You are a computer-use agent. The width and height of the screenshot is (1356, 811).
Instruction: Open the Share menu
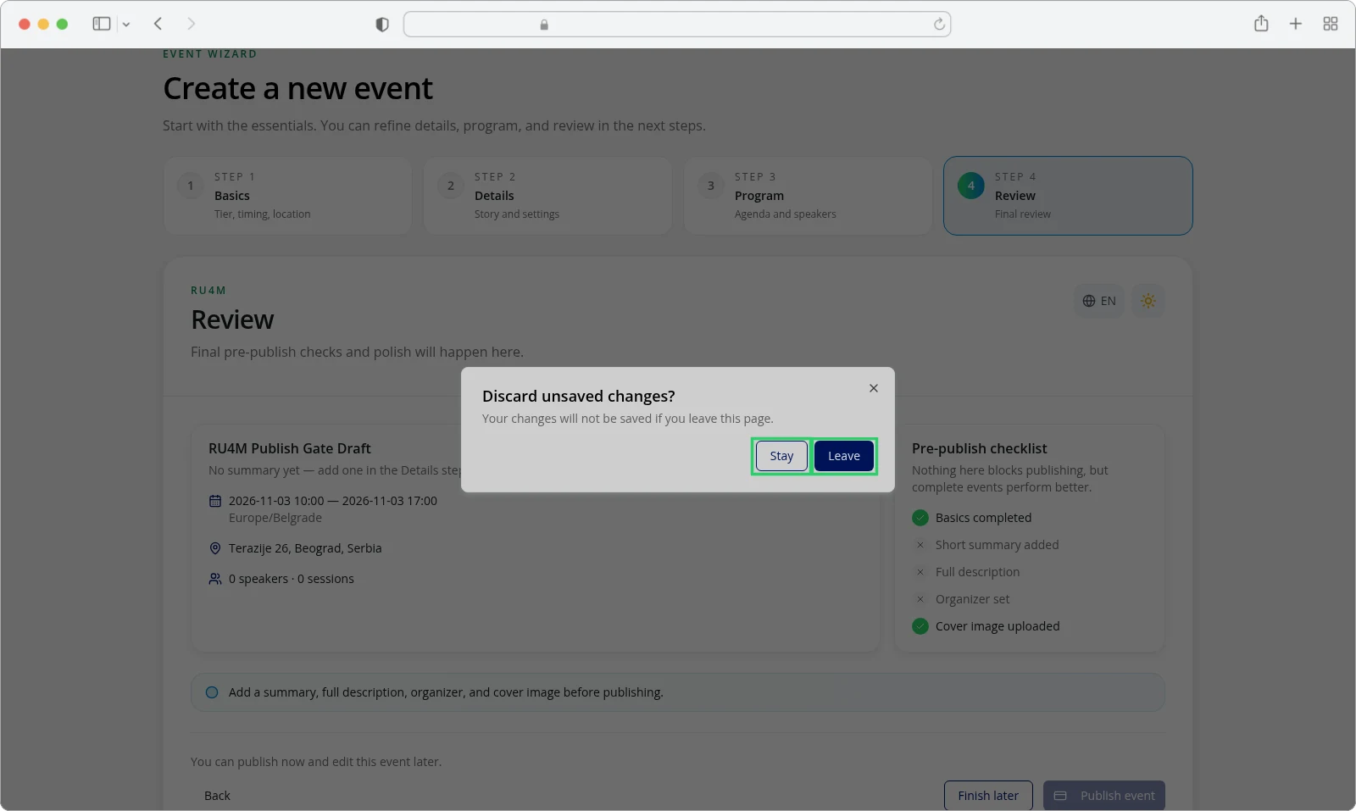click(1261, 24)
